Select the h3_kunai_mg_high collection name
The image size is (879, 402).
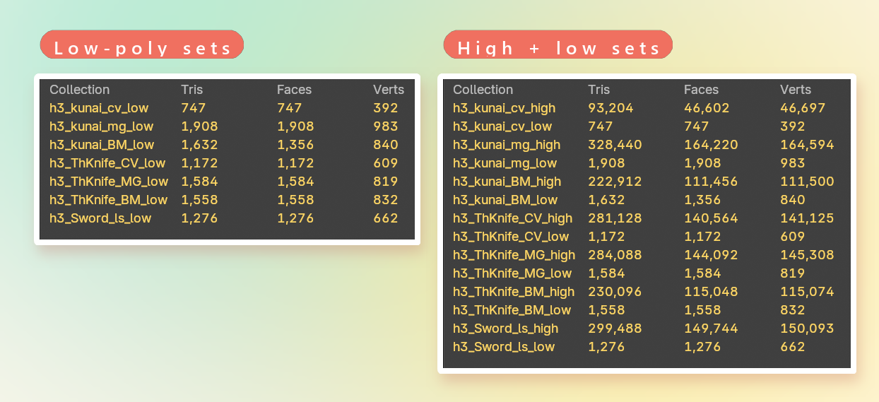tap(507, 145)
